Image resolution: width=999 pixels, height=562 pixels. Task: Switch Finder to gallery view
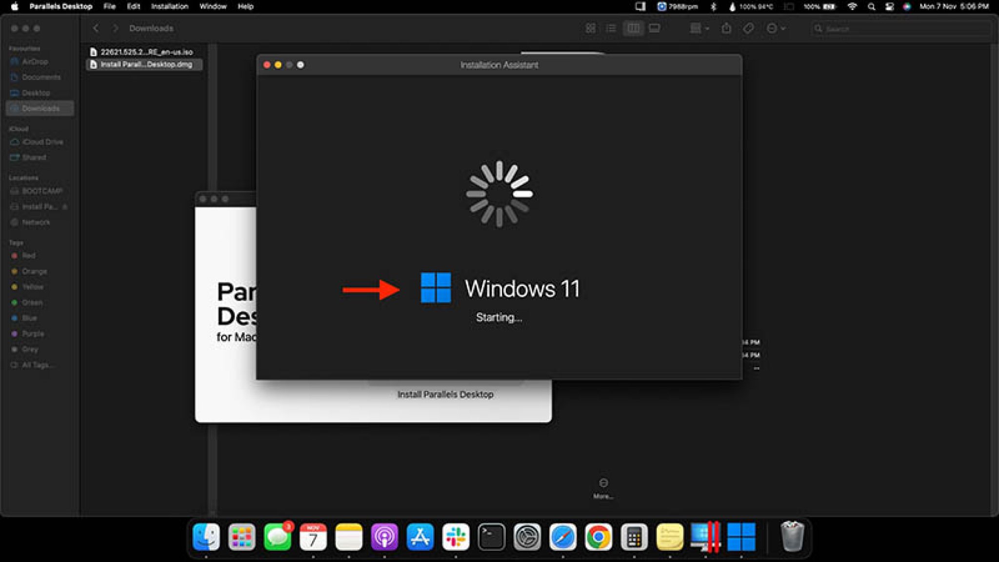point(655,28)
